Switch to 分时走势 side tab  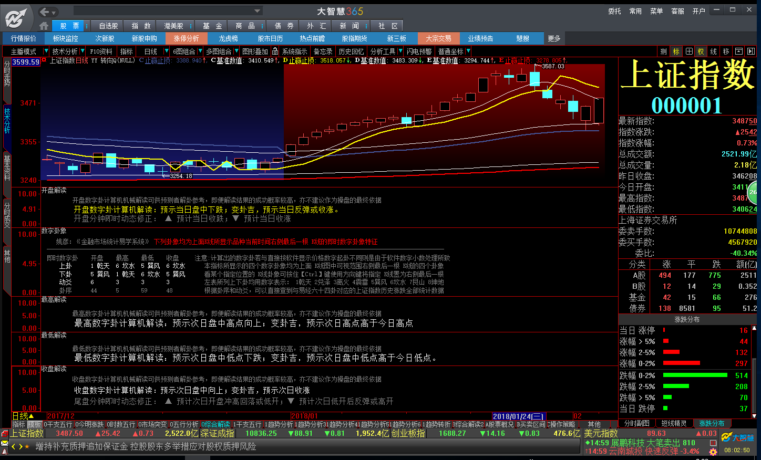tap(7, 79)
